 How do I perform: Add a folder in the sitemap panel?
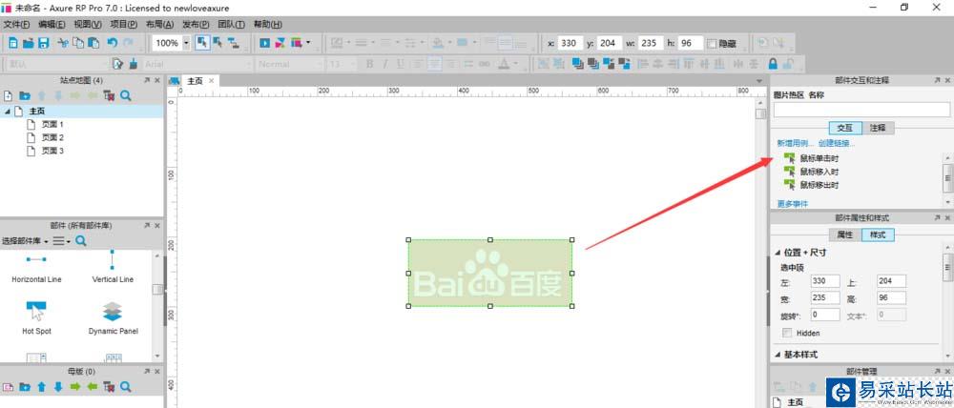25,95
